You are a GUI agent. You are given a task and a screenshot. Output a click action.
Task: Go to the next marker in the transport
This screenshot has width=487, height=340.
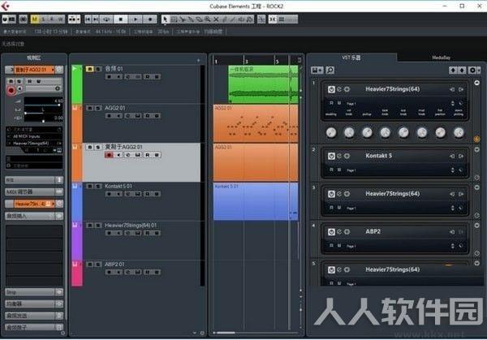96,19
